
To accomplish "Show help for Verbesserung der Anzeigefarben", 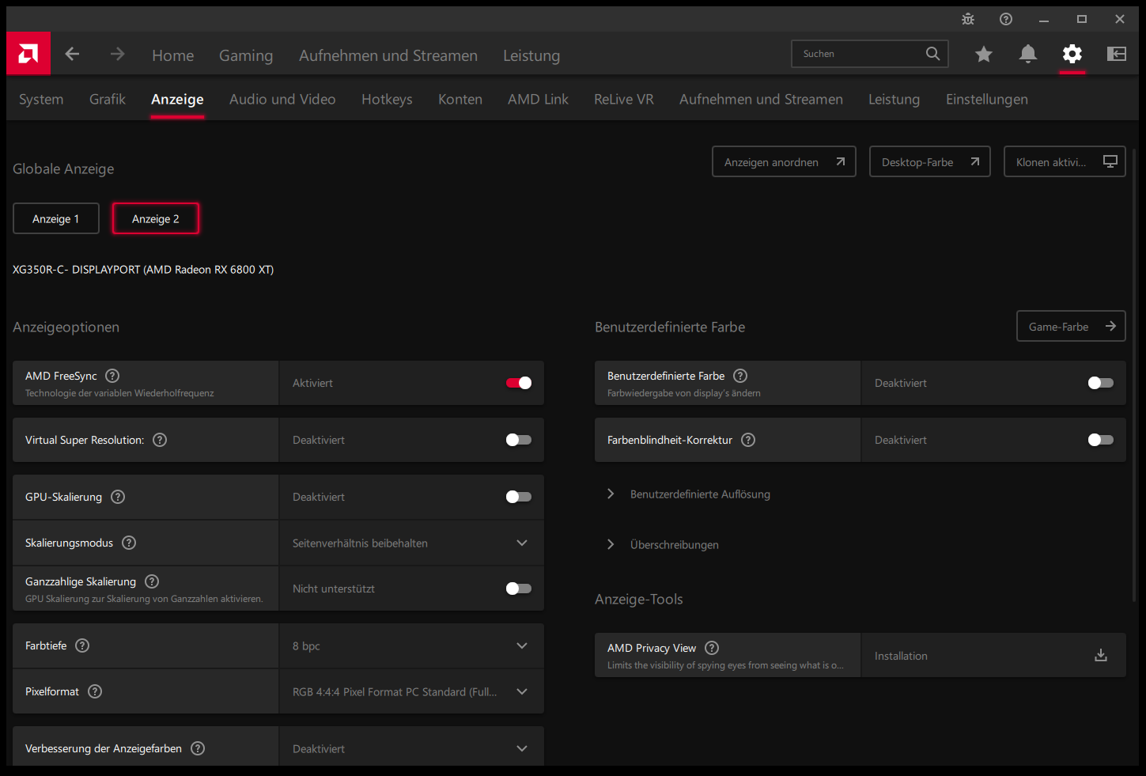I will coord(198,748).
